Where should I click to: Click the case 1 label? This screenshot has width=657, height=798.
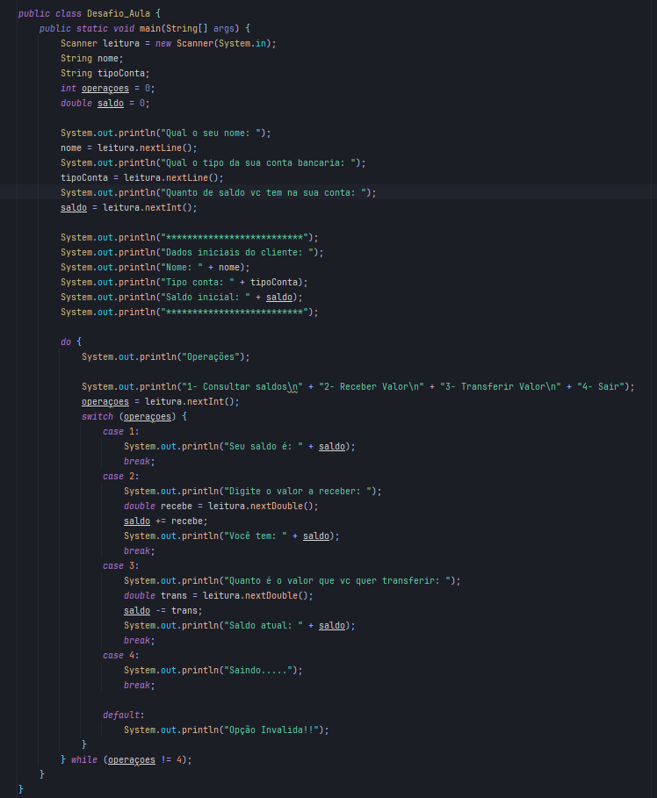coord(115,431)
